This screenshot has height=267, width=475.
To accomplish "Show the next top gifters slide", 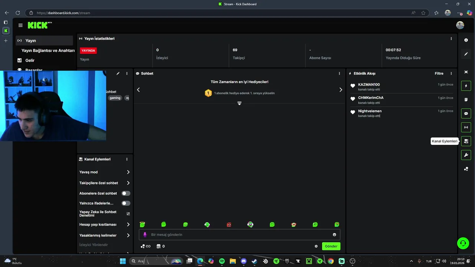I will point(341,90).
